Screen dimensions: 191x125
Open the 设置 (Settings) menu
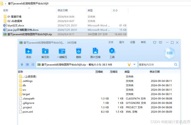(x=132, y=42)
